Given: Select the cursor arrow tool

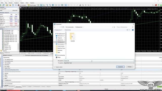Looking at the screenshot, I should 66,5.
